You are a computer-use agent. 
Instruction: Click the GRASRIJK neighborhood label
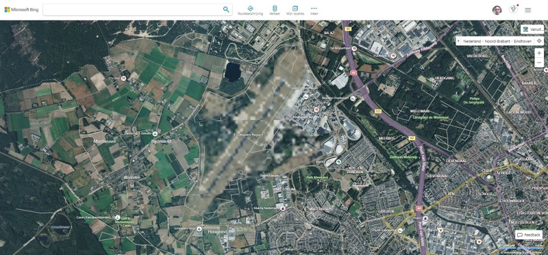click(386, 211)
